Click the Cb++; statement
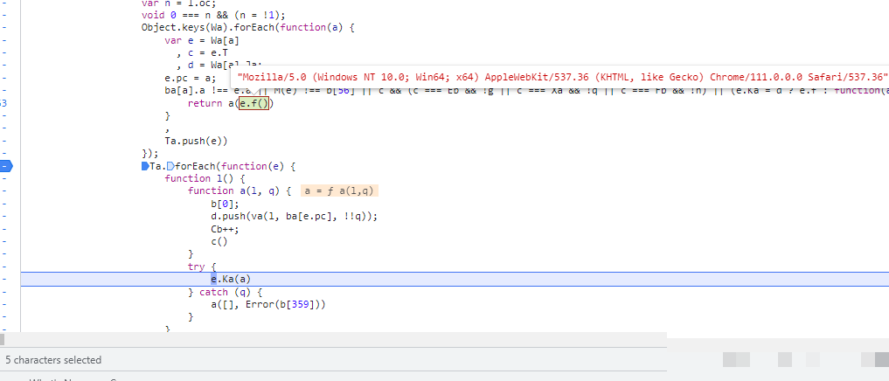889x381 pixels. tap(223, 229)
